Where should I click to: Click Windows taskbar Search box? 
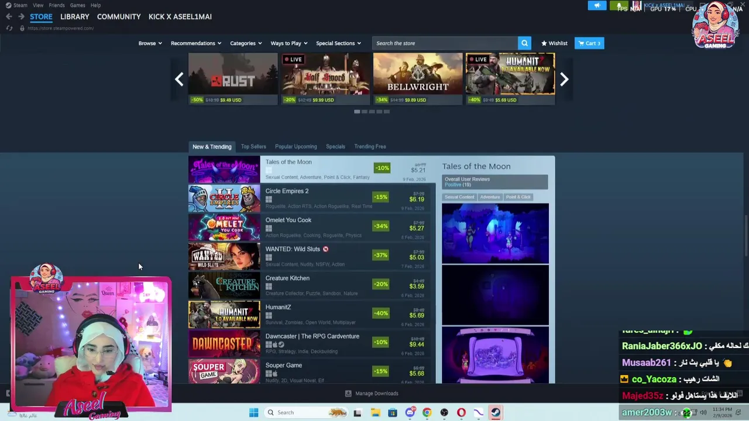(x=306, y=412)
